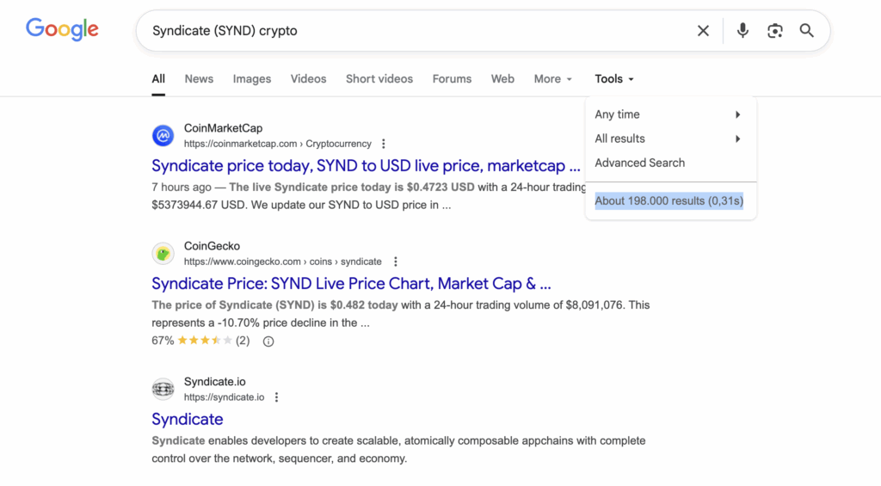
Task: Expand the Any time filter submenu
Action: (x=668, y=114)
